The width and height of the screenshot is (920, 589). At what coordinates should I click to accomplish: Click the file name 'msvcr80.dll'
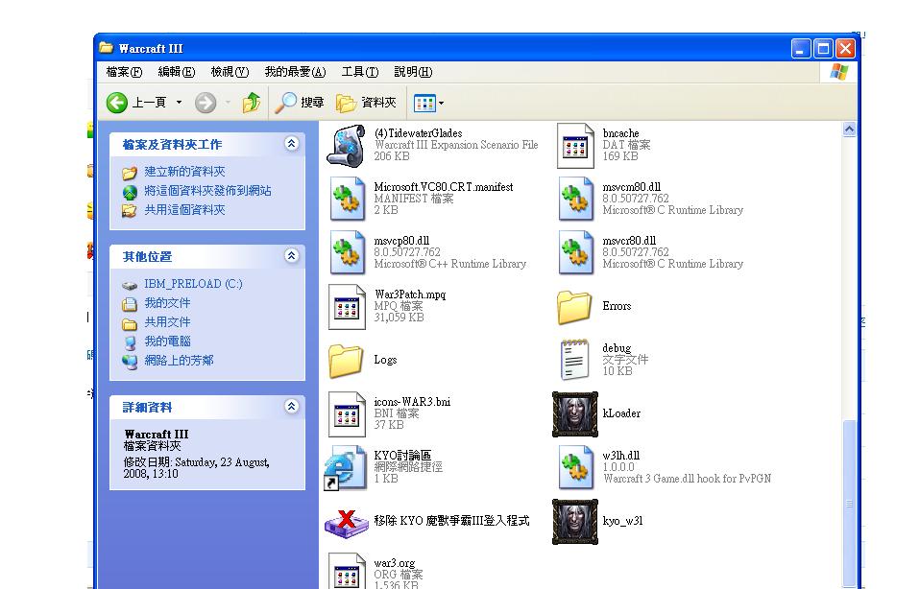[629, 241]
